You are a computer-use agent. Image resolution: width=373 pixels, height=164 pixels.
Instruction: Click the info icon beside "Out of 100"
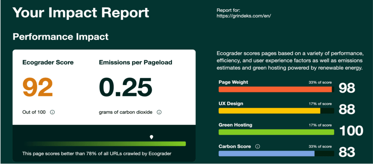52,112
